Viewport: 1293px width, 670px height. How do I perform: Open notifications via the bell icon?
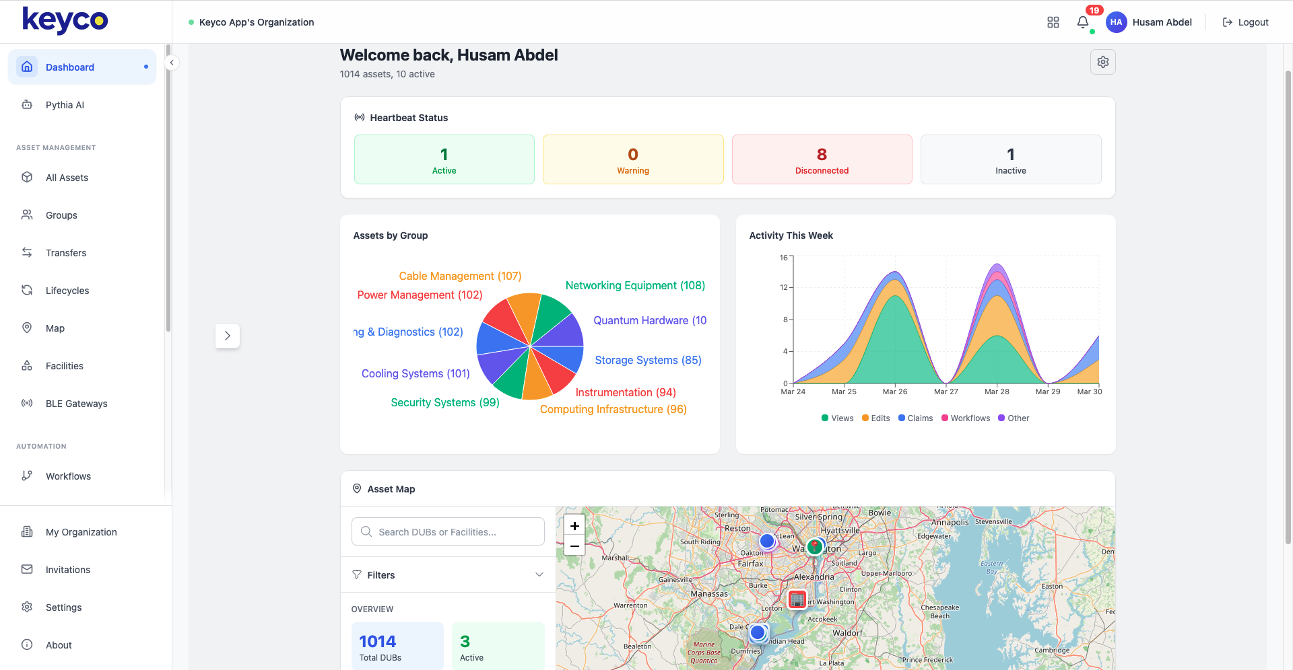click(x=1082, y=22)
